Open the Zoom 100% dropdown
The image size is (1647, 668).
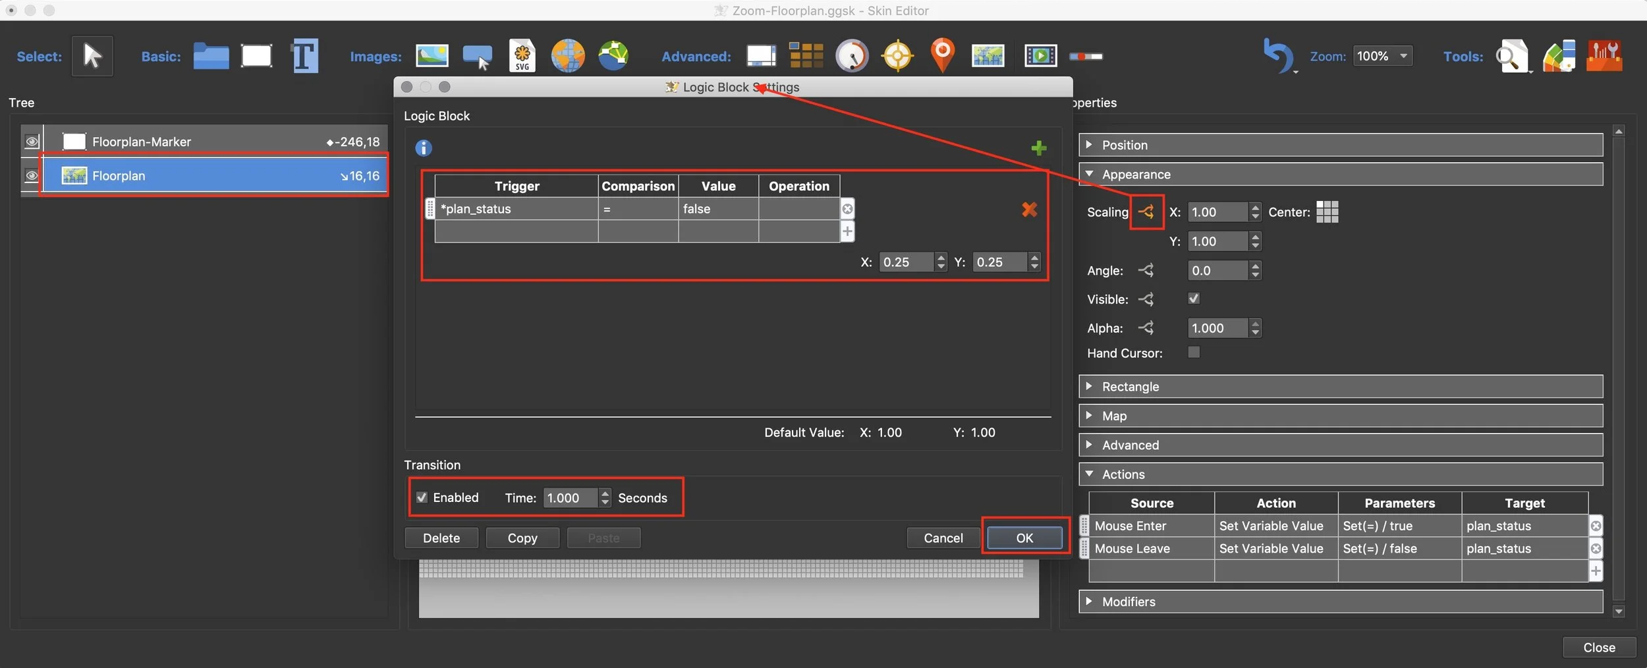point(1382,56)
